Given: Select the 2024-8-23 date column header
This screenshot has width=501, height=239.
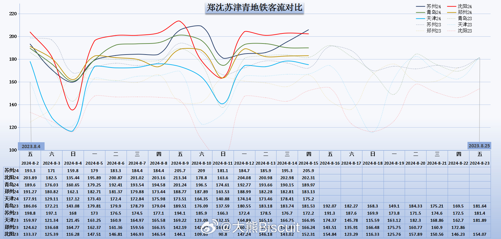Looking at the screenshot, I should (x=480, y=163).
